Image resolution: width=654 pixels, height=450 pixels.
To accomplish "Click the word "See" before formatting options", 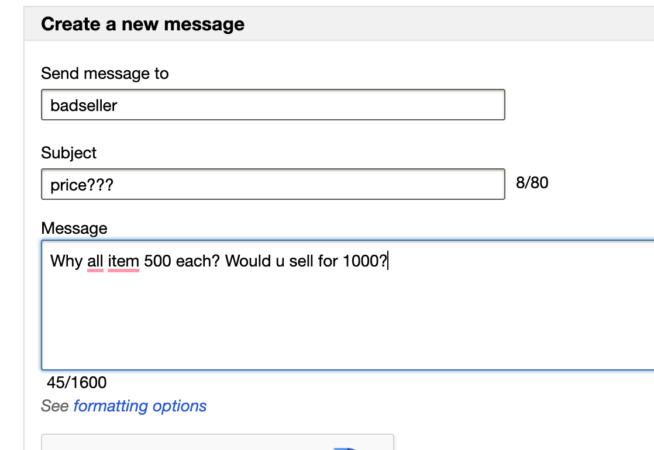I will tap(55, 406).
